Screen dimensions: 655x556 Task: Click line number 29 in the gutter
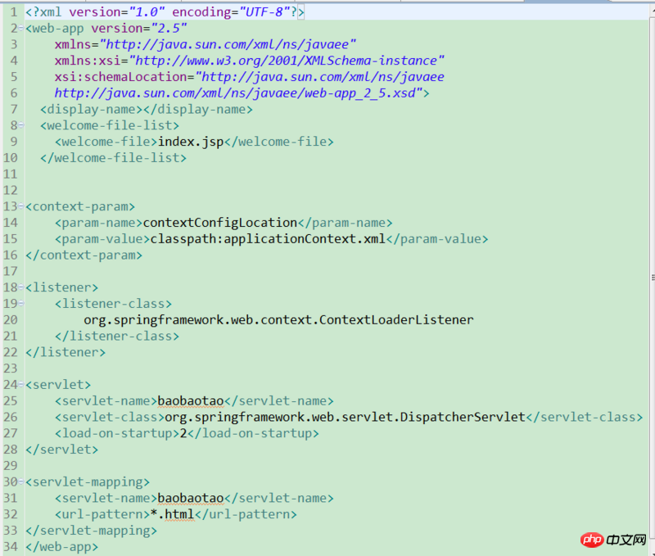pos(11,466)
